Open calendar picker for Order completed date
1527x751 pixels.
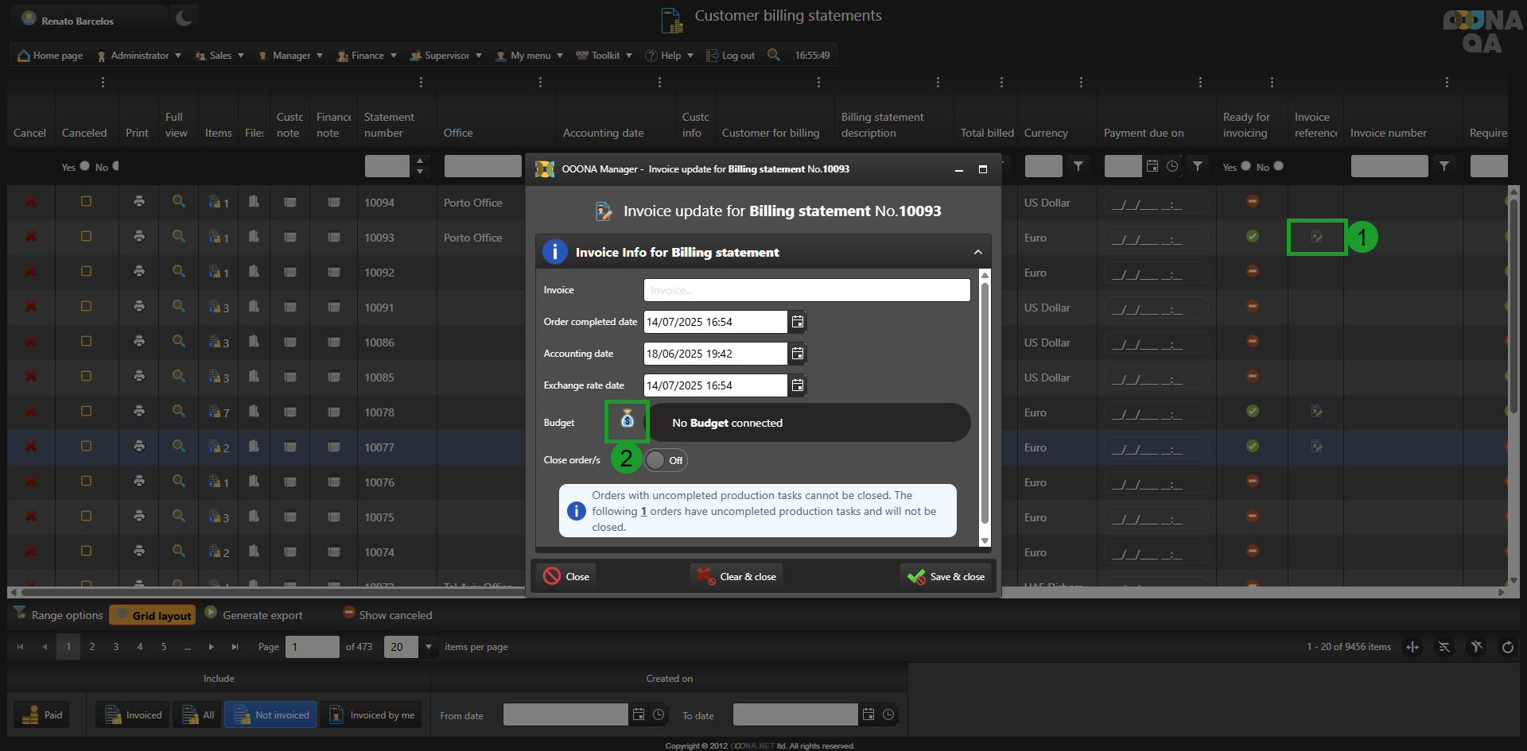(x=797, y=322)
